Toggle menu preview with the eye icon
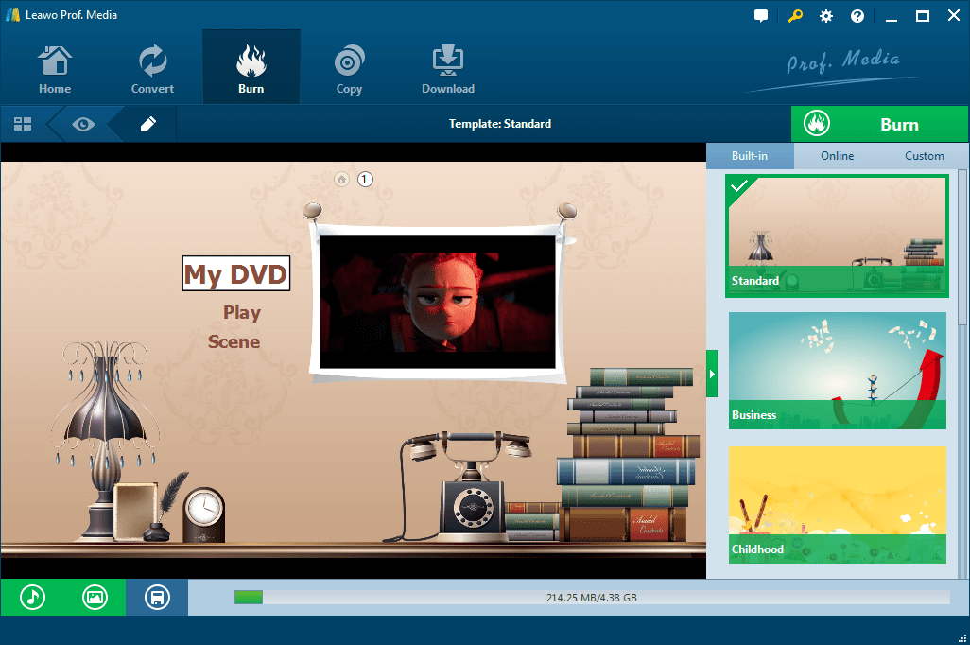Image resolution: width=970 pixels, height=645 pixels. tap(83, 123)
